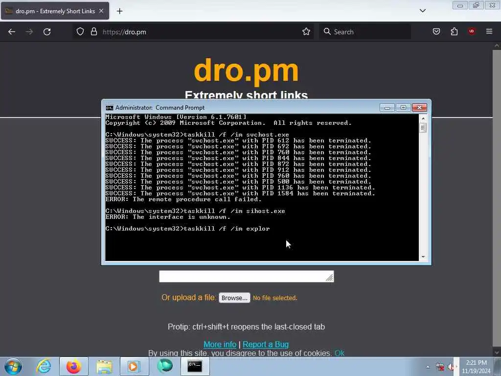This screenshot has width=501, height=376.
Task: Click the forward navigation arrow
Action: [29, 32]
